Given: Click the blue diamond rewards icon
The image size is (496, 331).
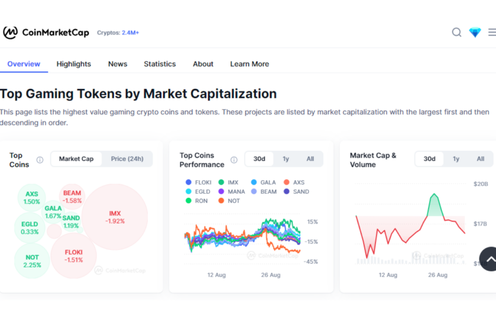Looking at the screenshot, I should pos(475,32).
